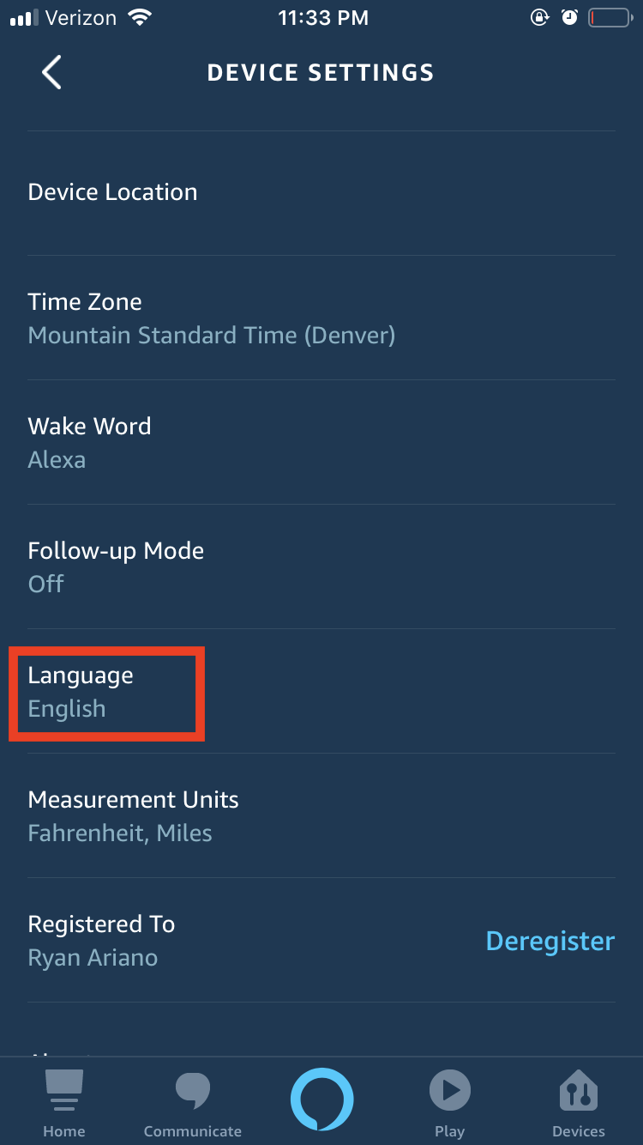Open the Home tab icon
643x1145 pixels.
click(63, 1103)
